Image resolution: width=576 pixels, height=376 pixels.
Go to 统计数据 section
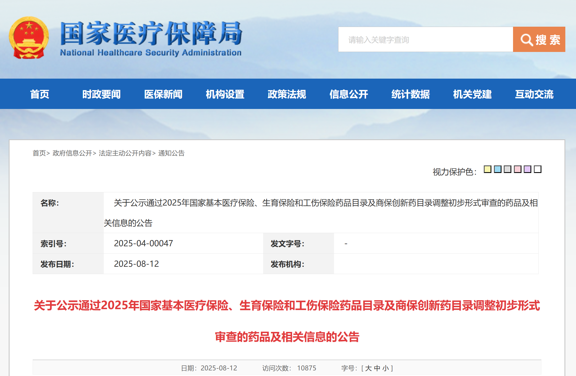410,94
